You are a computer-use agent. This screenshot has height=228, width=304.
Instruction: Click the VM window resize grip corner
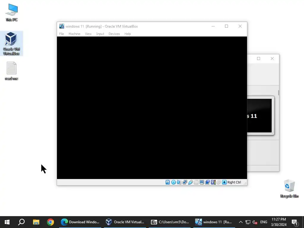[245, 183]
